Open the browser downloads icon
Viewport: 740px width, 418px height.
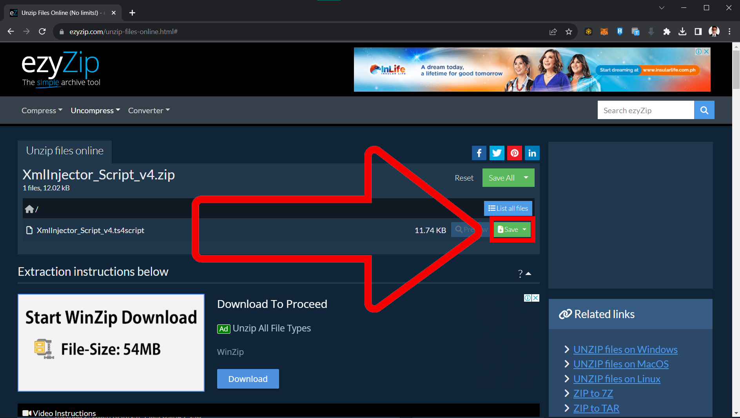[x=682, y=32]
